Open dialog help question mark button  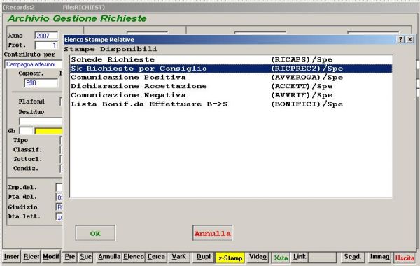point(400,40)
